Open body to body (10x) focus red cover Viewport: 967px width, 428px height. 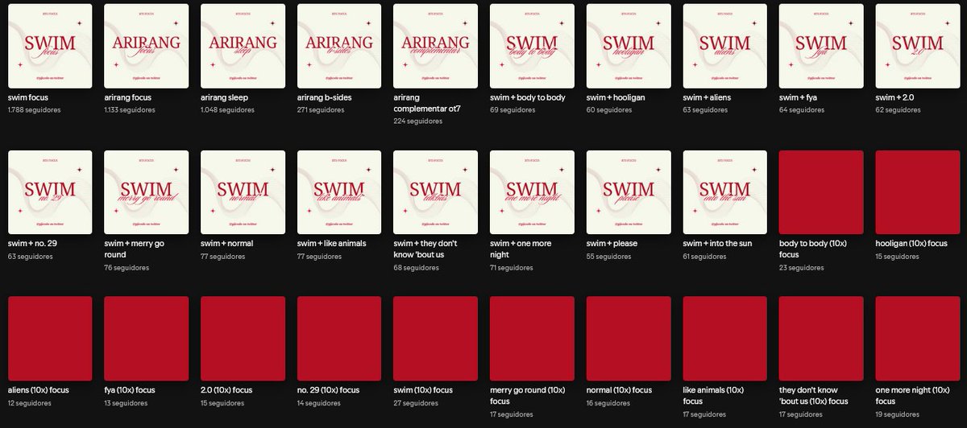point(821,192)
